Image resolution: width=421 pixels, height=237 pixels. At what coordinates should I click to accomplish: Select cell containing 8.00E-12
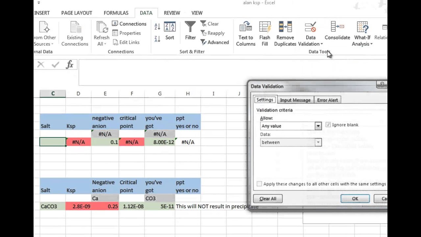click(x=160, y=142)
